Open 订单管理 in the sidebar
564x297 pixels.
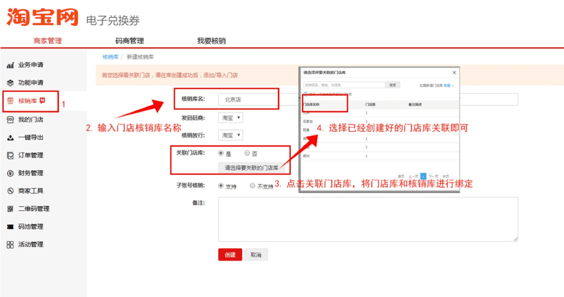[x=31, y=155]
